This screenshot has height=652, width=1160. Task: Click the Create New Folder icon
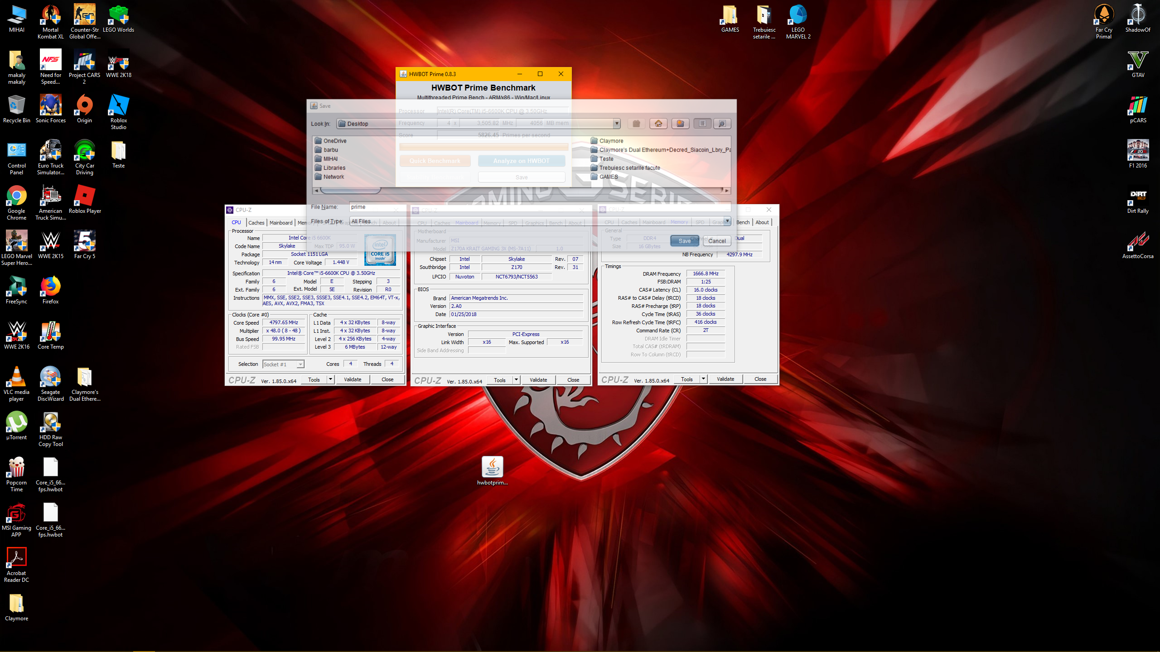tap(680, 124)
